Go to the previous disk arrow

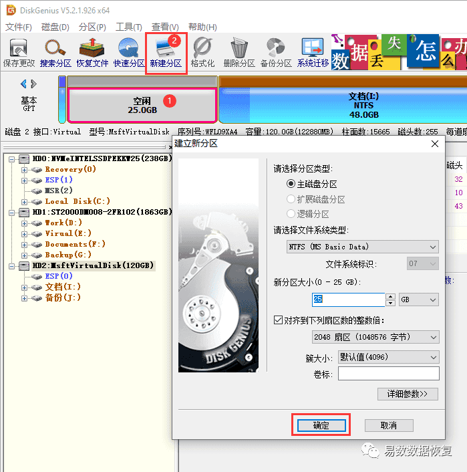click(23, 84)
